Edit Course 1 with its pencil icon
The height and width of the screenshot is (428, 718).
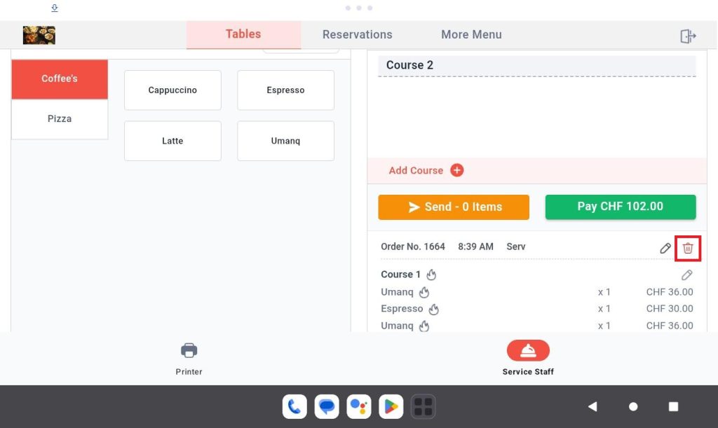(x=686, y=275)
